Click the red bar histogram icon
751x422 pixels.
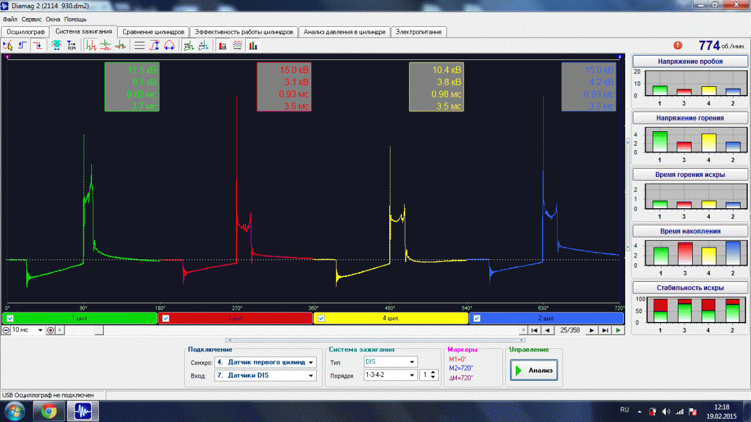[x=223, y=45]
